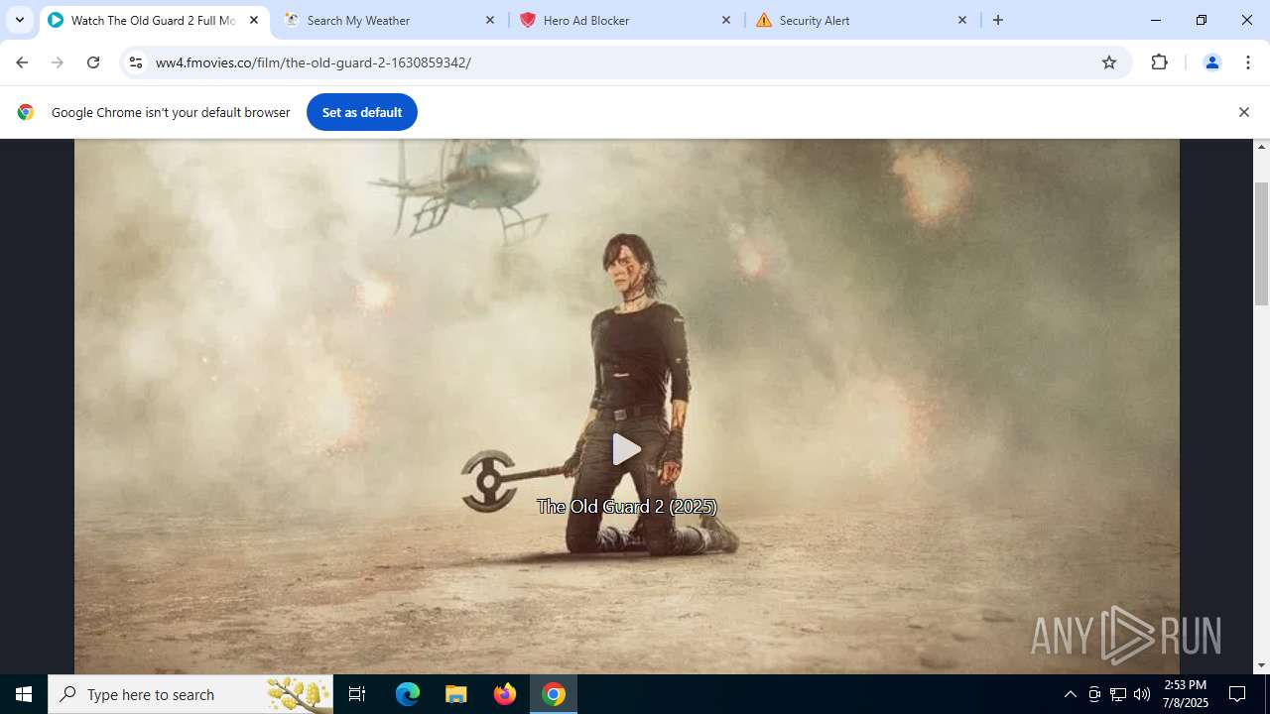The image size is (1270, 714).
Task: Restore down the Chrome window
Action: tap(1202, 20)
